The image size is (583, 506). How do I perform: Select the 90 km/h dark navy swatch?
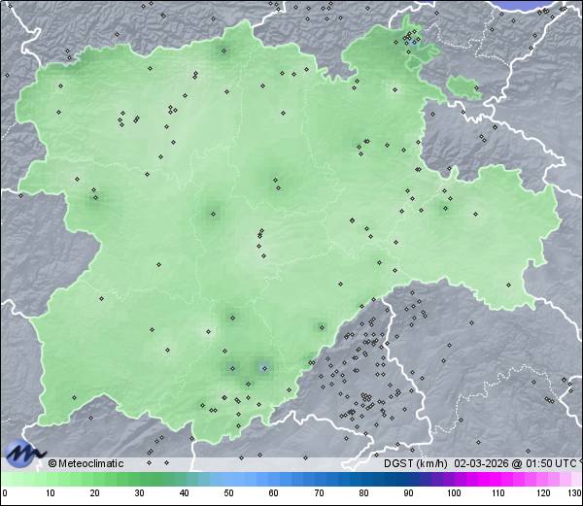click(408, 479)
